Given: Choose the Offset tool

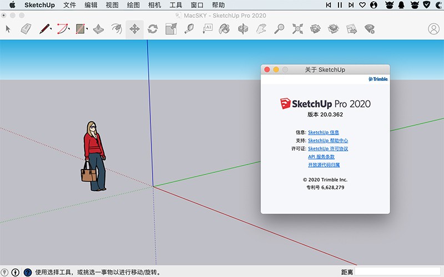Looking at the screenshot, I should click(x=117, y=29).
